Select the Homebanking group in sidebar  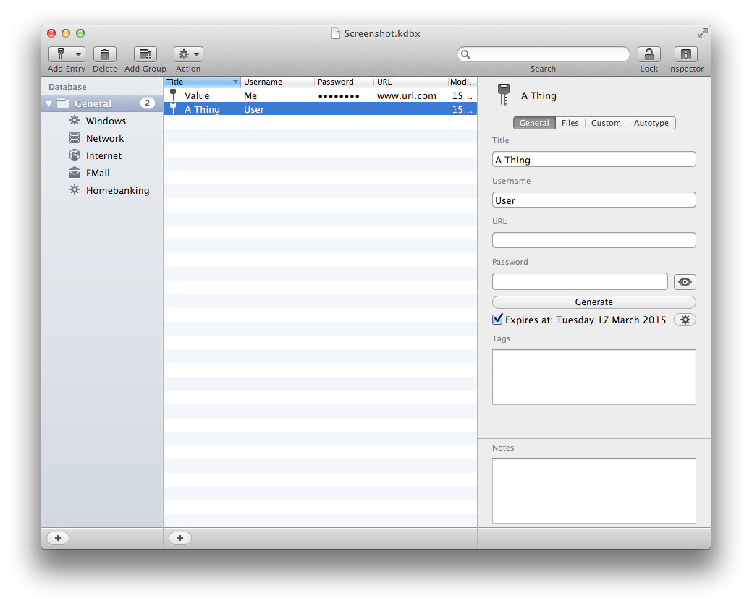[117, 190]
